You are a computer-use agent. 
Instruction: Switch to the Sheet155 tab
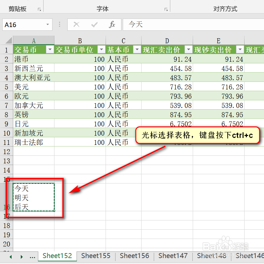(96, 256)
